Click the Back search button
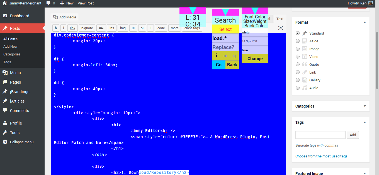379x175 pixels. 232,65
